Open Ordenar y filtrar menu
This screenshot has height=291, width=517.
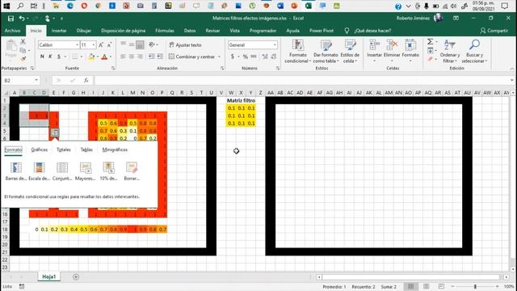pyautogui.click(x=450, y=51)
